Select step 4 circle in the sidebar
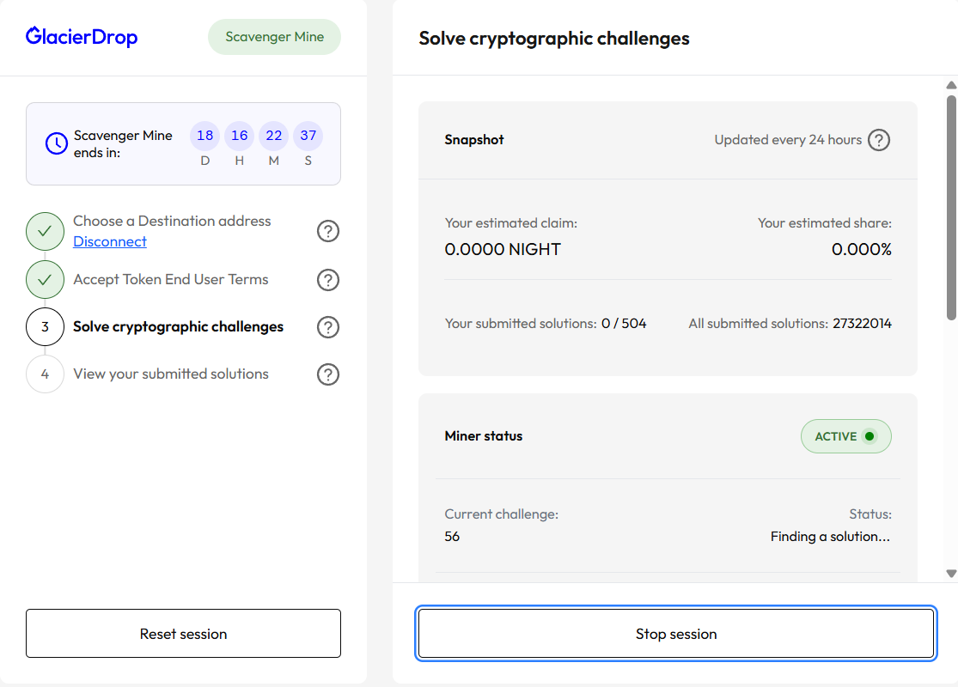The image size is (958, 687). (45, 374)
